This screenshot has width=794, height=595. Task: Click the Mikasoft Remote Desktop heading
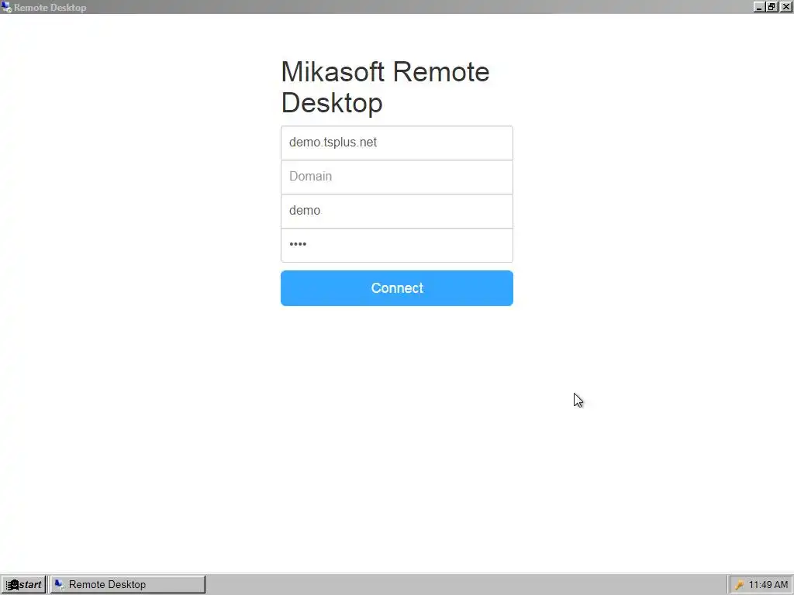pos(385,87)
